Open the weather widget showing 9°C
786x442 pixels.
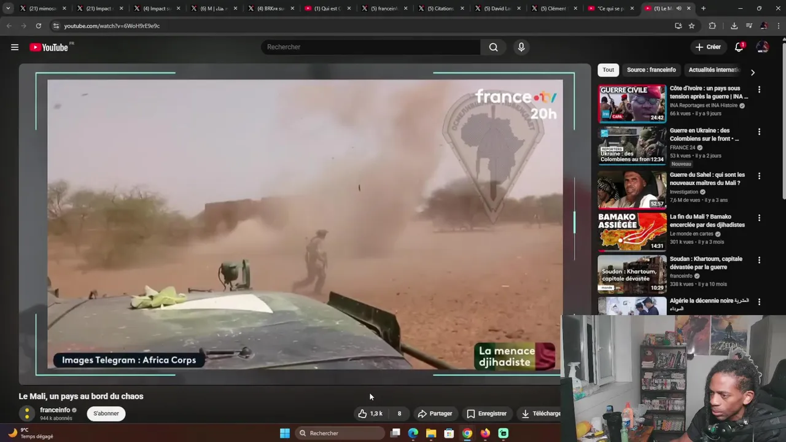click(31, 433)
